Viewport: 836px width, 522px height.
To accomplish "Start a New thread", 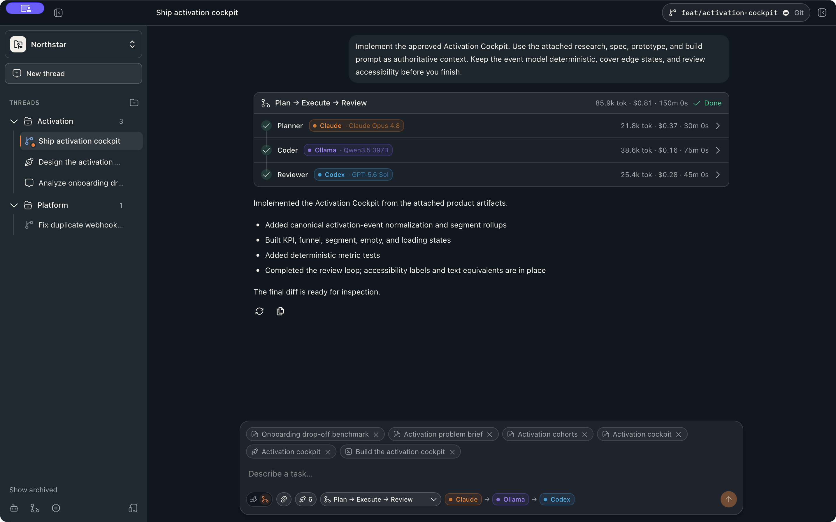I will click(73, 73).
